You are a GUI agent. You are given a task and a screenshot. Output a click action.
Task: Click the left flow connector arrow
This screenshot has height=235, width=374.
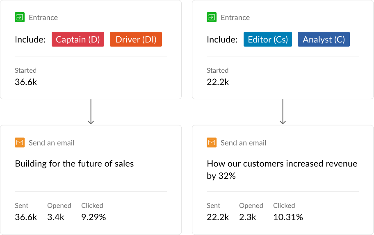91,112
